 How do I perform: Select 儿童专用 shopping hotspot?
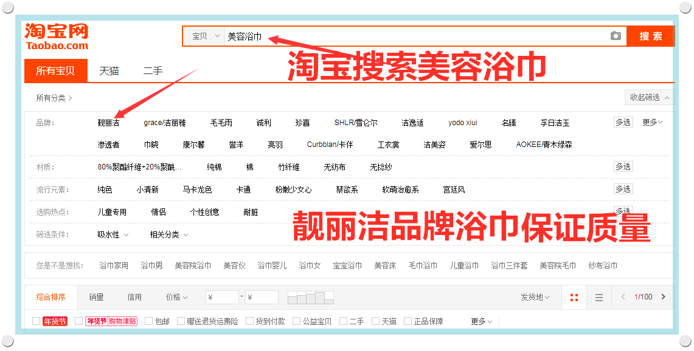[112, 213]
